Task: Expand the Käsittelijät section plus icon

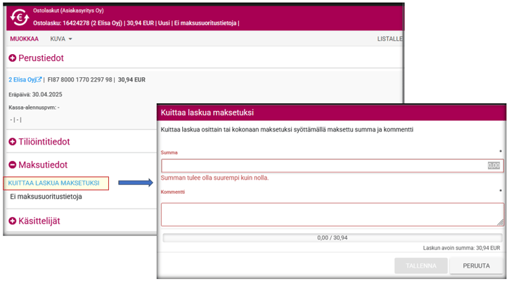Action: (13, 221)
